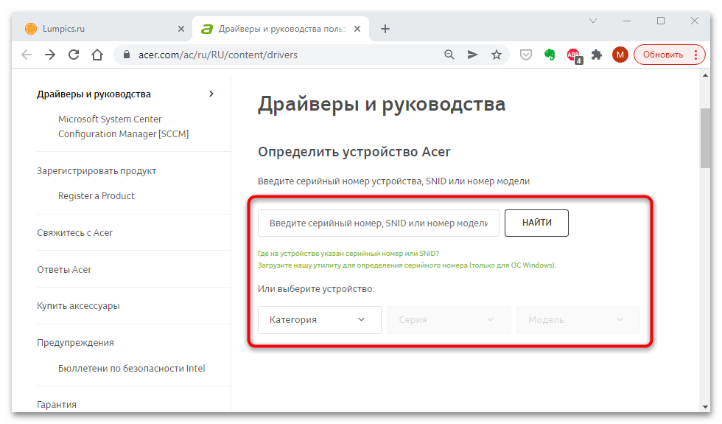Click the serial number input field

pyautogui.click(x=378, y=223)
